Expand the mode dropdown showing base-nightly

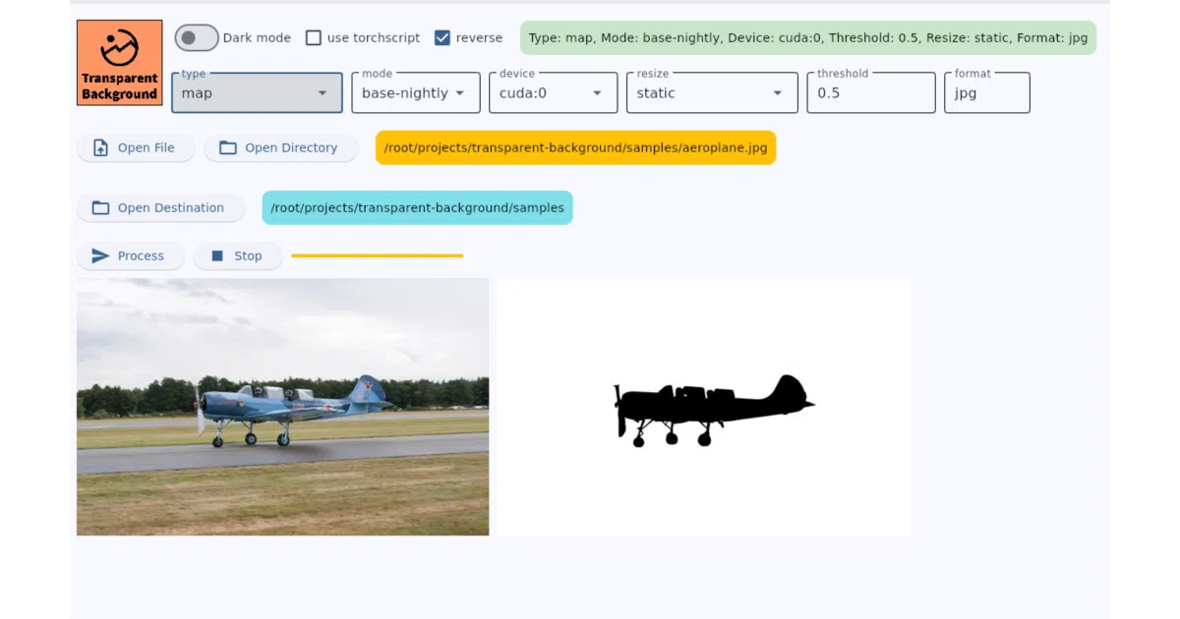tap(416, 92)
